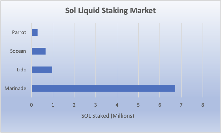221x133 pixels.
Task: Click the Marinade bar in the chart
Action: click(x=103, y=88)
